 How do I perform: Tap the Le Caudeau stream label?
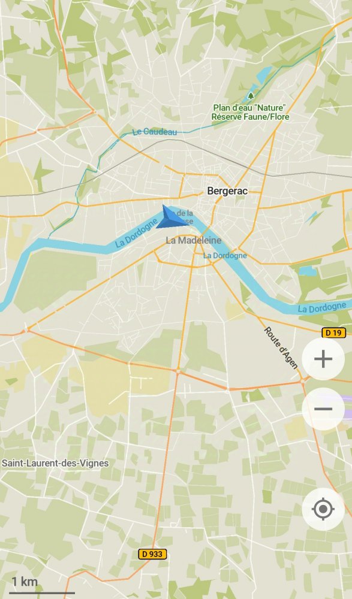pyautogui.click(x=155, y=132)
